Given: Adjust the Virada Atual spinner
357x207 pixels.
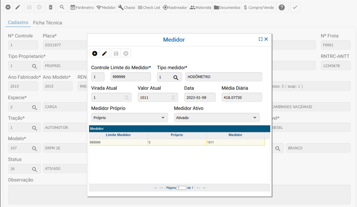Looking at the screenshot, I should 127,98.
